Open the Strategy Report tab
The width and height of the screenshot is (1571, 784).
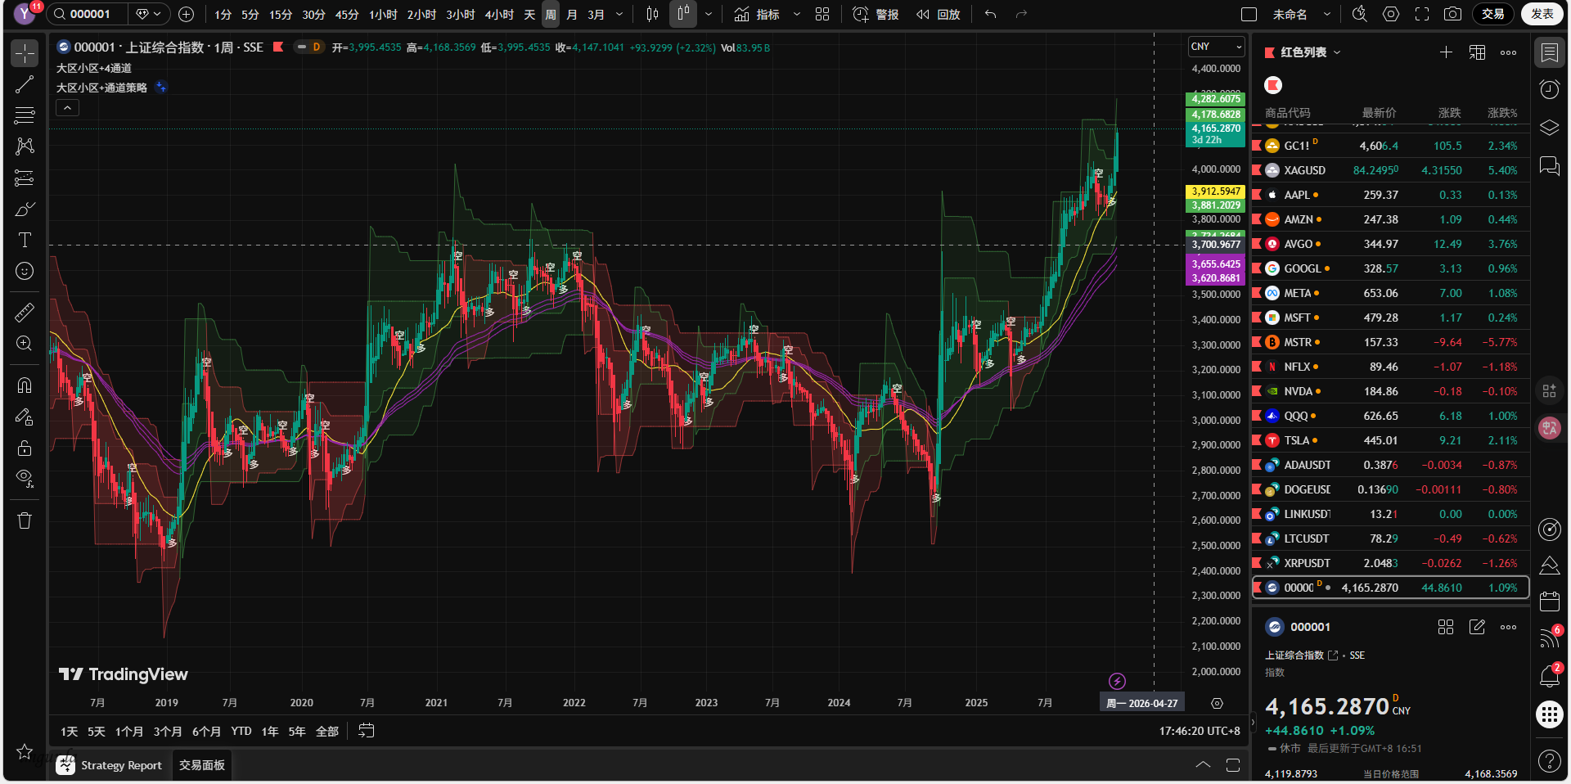click(110, 765)
